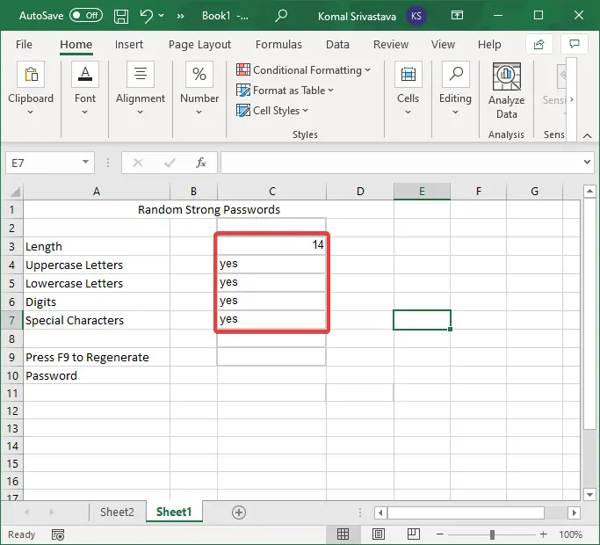Switch to Page Layout view icon
The image size is (600, 545).
pos(379,534)
